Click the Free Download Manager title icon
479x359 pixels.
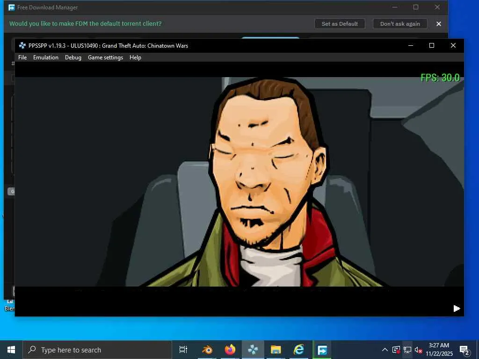point(11,7)
